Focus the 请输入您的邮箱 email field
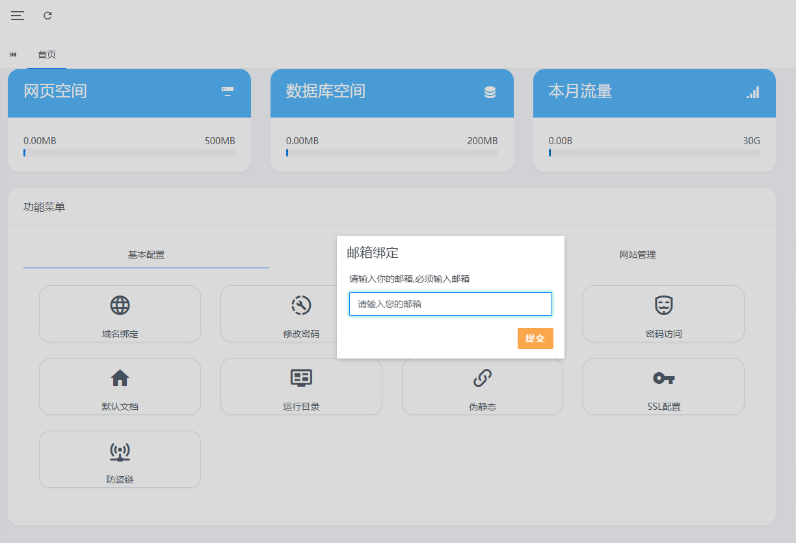796x543 pixels. click(x=450, y=304)
